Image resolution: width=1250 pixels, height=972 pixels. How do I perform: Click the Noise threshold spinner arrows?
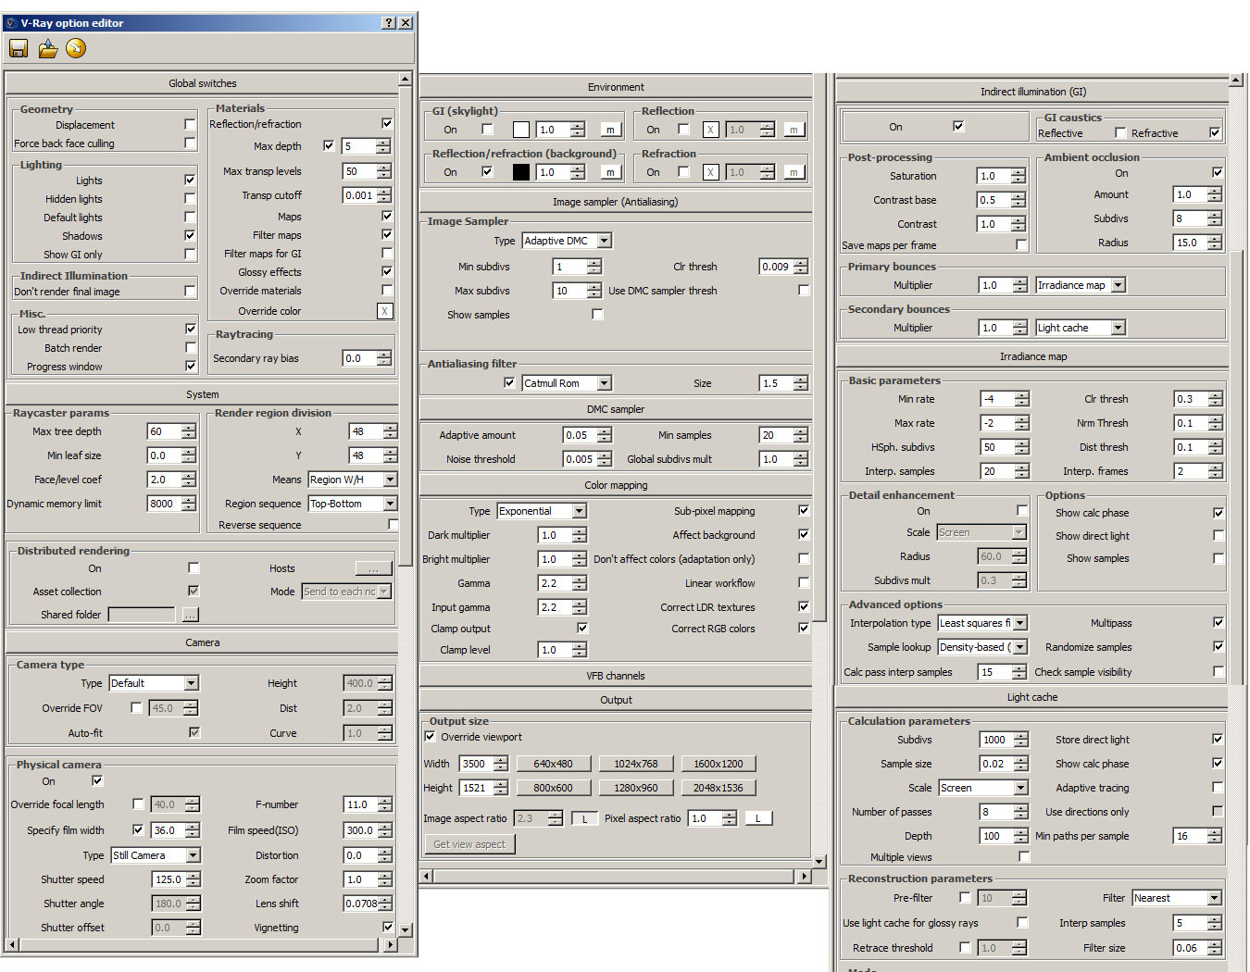pos(605,459)
